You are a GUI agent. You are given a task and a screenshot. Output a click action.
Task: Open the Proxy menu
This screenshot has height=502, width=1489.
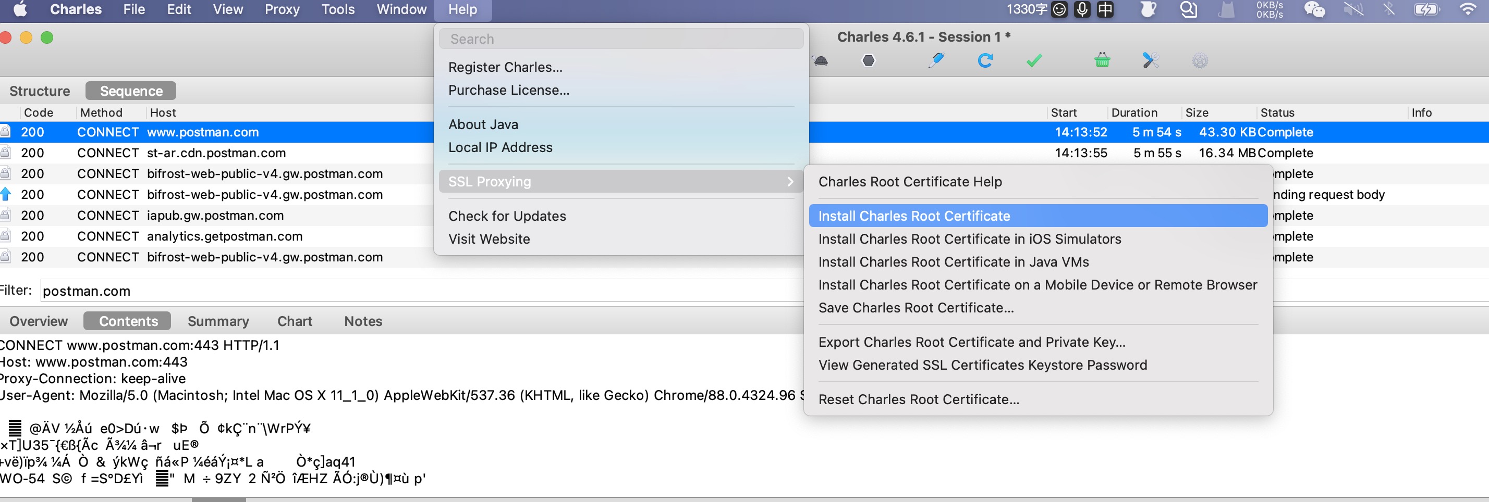point(282,9)
